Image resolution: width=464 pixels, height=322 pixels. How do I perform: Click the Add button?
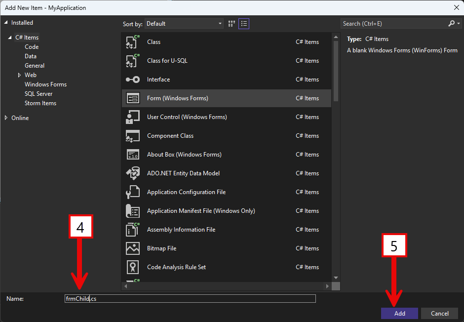point(399,314)
